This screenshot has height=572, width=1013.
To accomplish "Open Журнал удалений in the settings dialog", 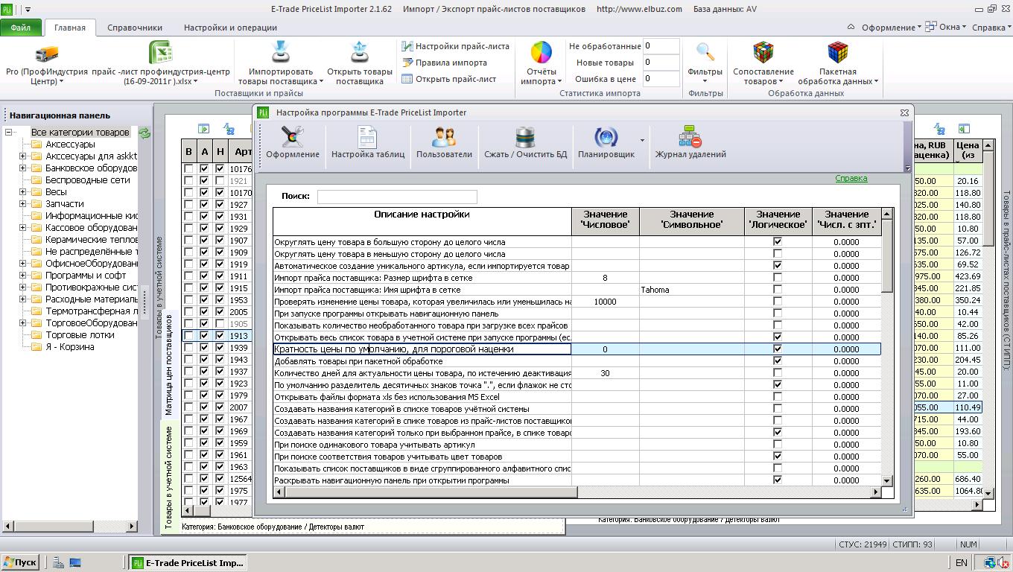I will coord(690,142).
